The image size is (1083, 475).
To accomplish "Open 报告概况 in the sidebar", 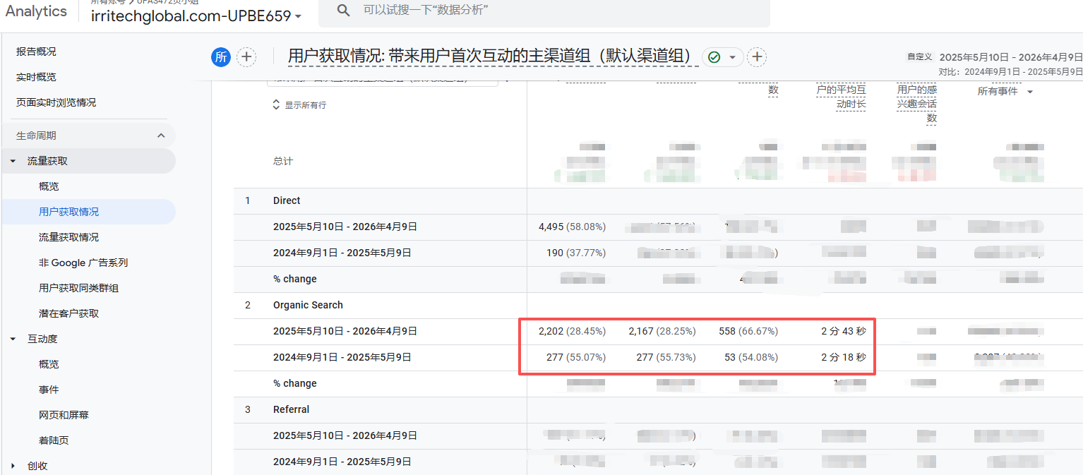I will (x=36, y=52).
